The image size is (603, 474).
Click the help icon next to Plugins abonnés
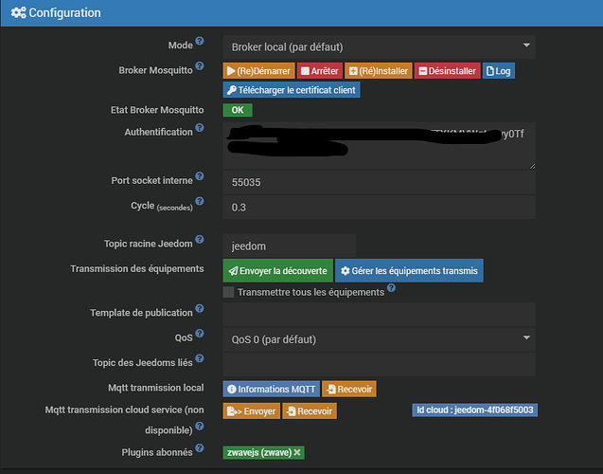(200, 449)
